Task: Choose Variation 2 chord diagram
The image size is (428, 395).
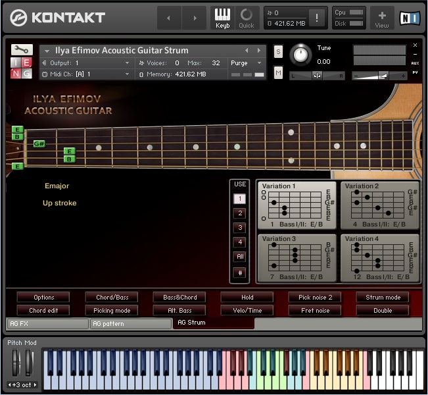Action: tap(380, 205)
